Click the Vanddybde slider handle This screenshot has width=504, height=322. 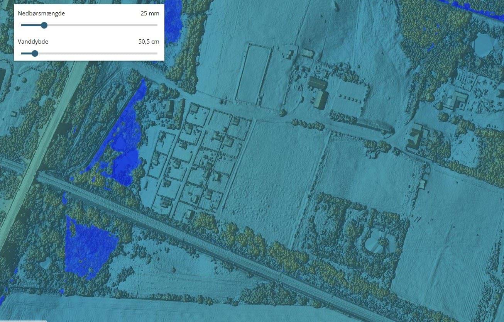(35, 53)
